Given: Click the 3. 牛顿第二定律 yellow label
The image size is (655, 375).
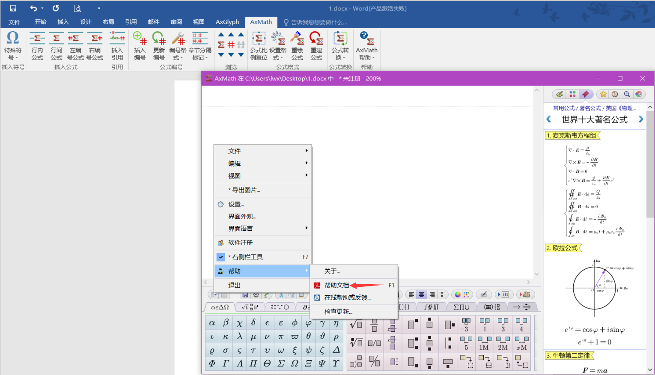Looking at the screenshot, I should click(x=569, y=355).
